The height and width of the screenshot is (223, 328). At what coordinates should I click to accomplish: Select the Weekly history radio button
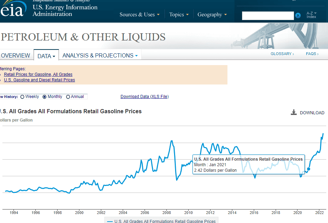[x=23, y=97]
